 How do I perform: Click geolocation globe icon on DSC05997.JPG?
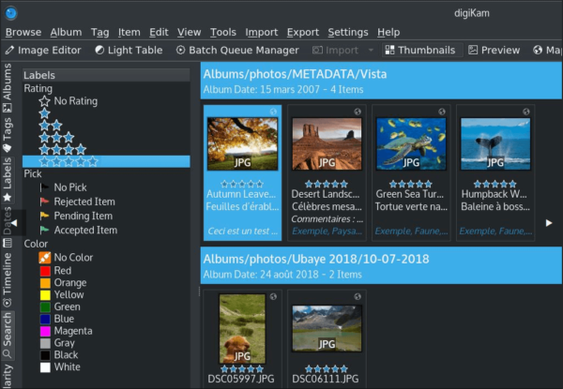point(273,296)
